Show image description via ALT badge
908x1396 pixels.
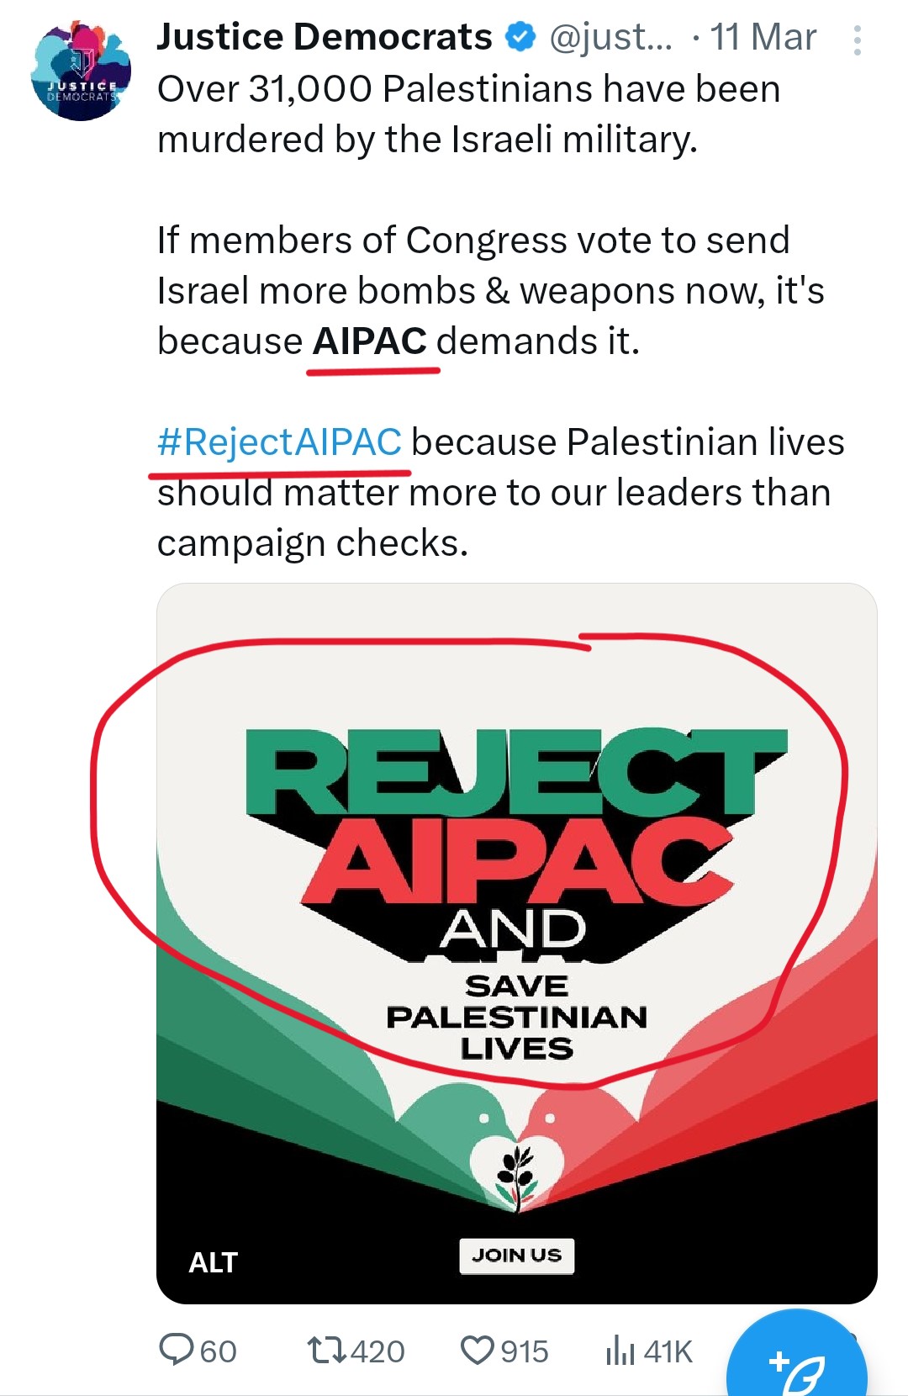214,1262
